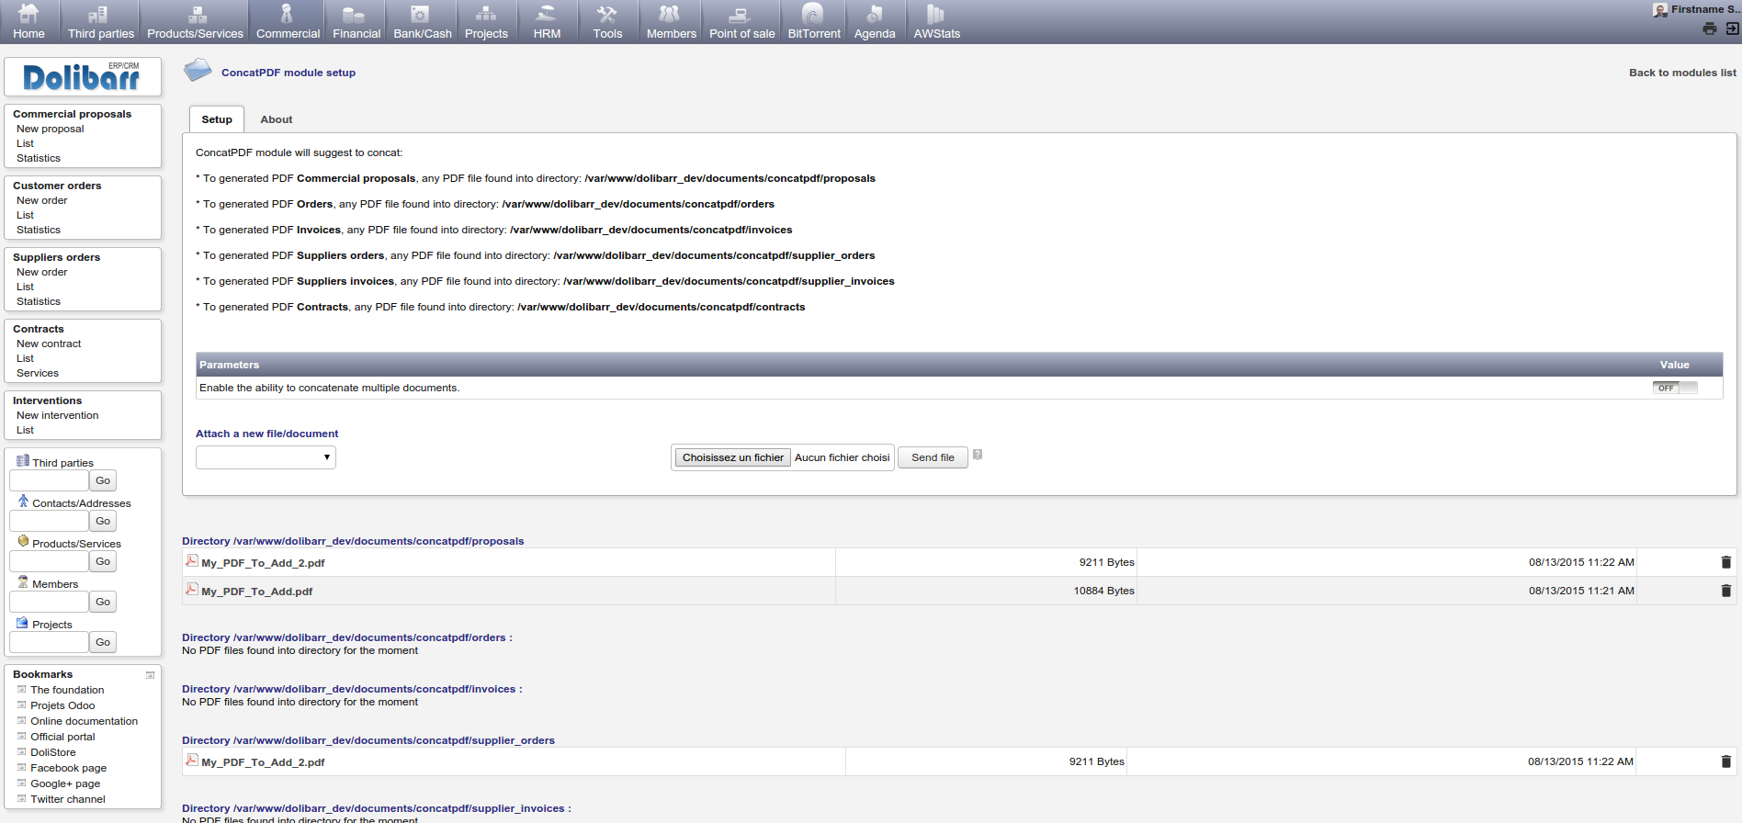Open the attach file directory dropdown
The height and width of the screenshot is (823, 1742).
tap(266, 457)
